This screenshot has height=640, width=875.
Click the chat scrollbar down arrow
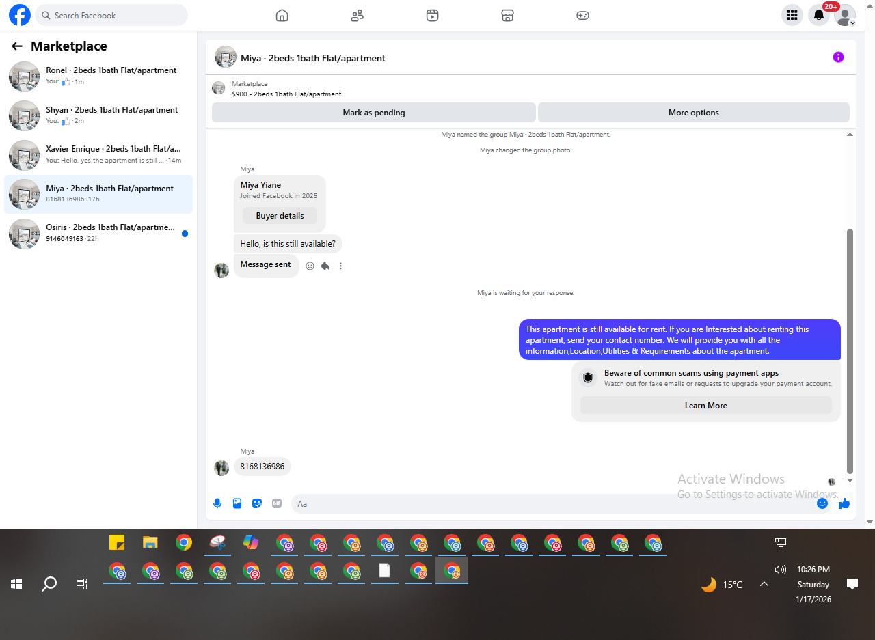(850, 480)
